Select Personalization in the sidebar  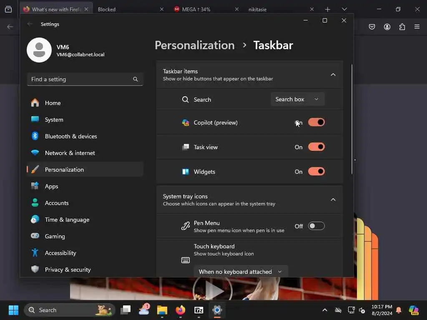85,170
